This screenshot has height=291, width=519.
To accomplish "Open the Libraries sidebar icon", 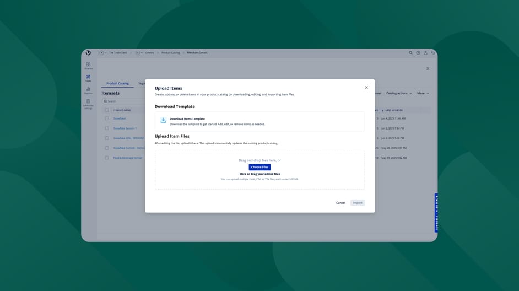I will click(x=88, y=66).
